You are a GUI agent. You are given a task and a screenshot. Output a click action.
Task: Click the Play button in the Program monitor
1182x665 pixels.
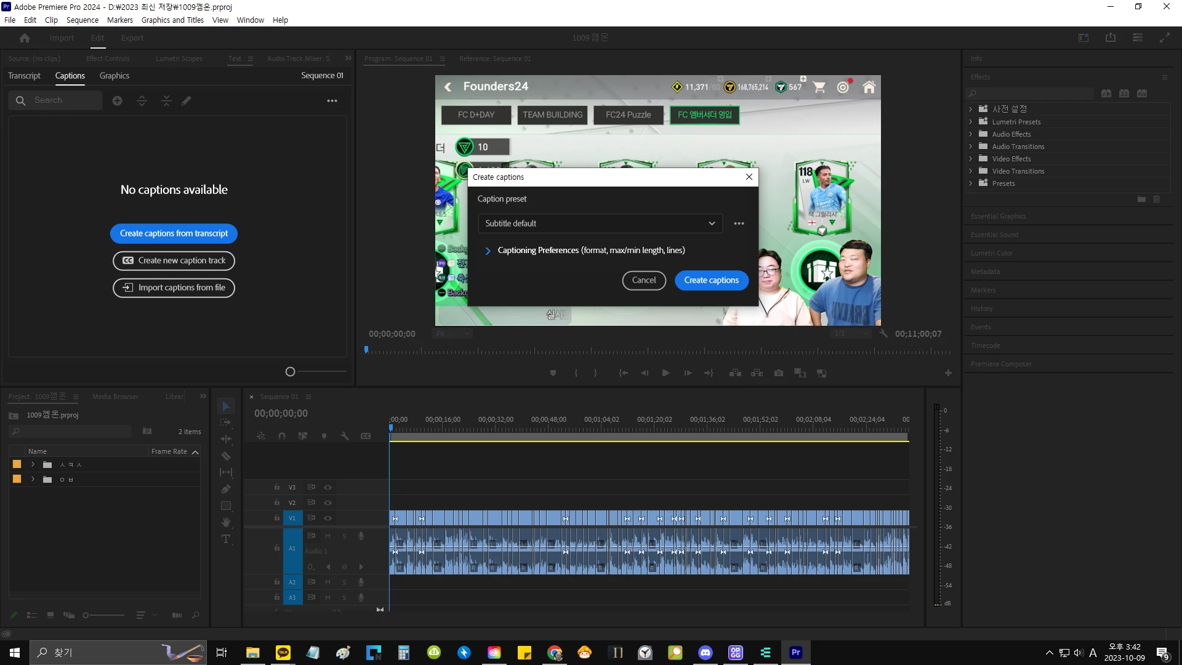coord(665,373)
